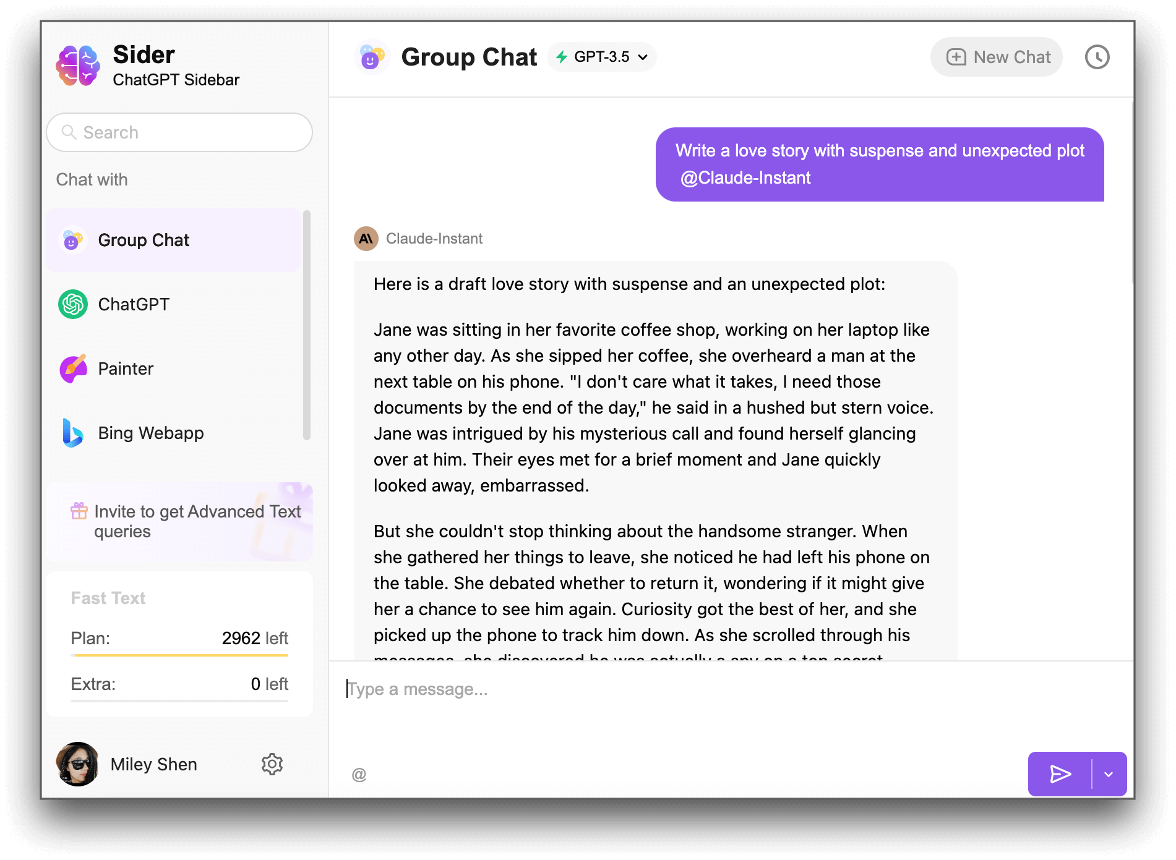The image size is (1176, 860).
Task: Click the Sider brain logo icon
Action: (78, 66)
